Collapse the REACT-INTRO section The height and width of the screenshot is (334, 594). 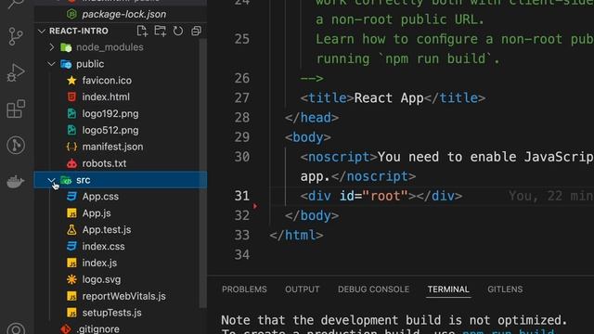42,31
